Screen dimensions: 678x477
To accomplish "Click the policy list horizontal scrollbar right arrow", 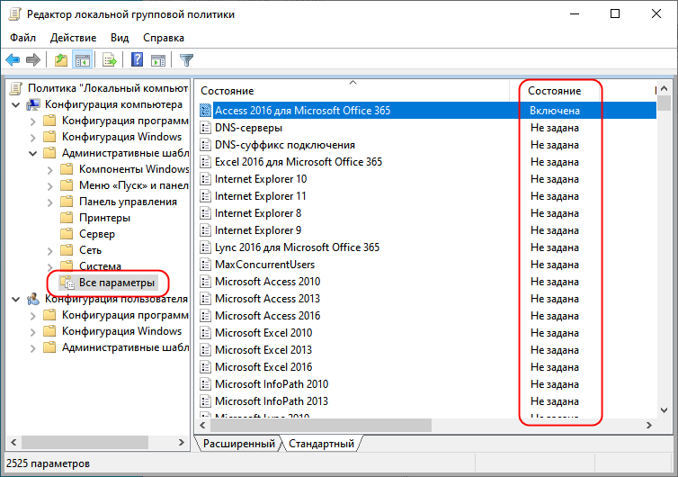I will [x=649, y=426].
